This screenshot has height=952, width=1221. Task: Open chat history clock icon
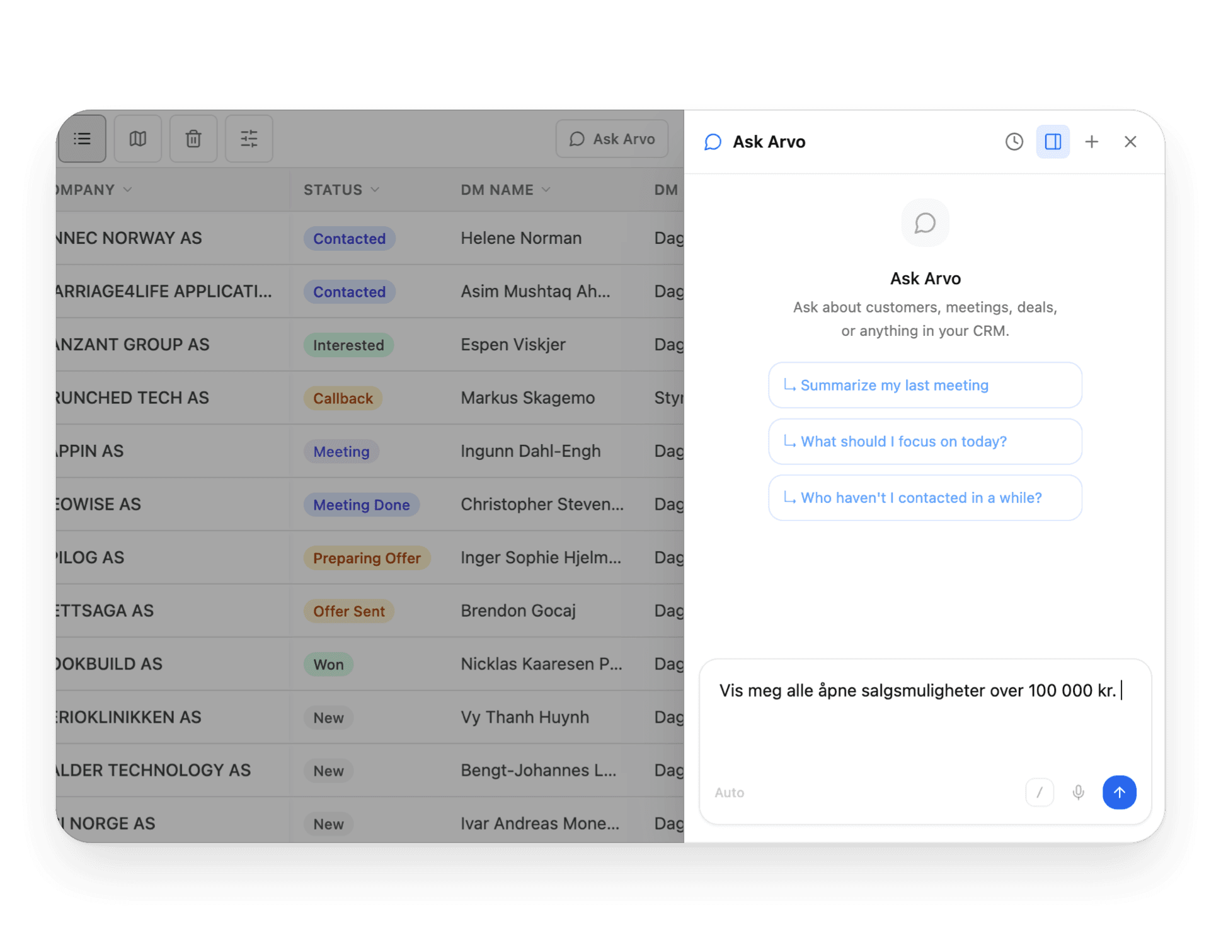(1014, 142)
